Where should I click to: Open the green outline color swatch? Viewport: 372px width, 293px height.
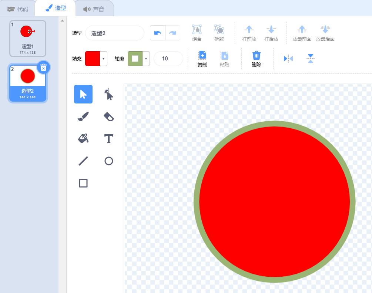click(135, 59)
